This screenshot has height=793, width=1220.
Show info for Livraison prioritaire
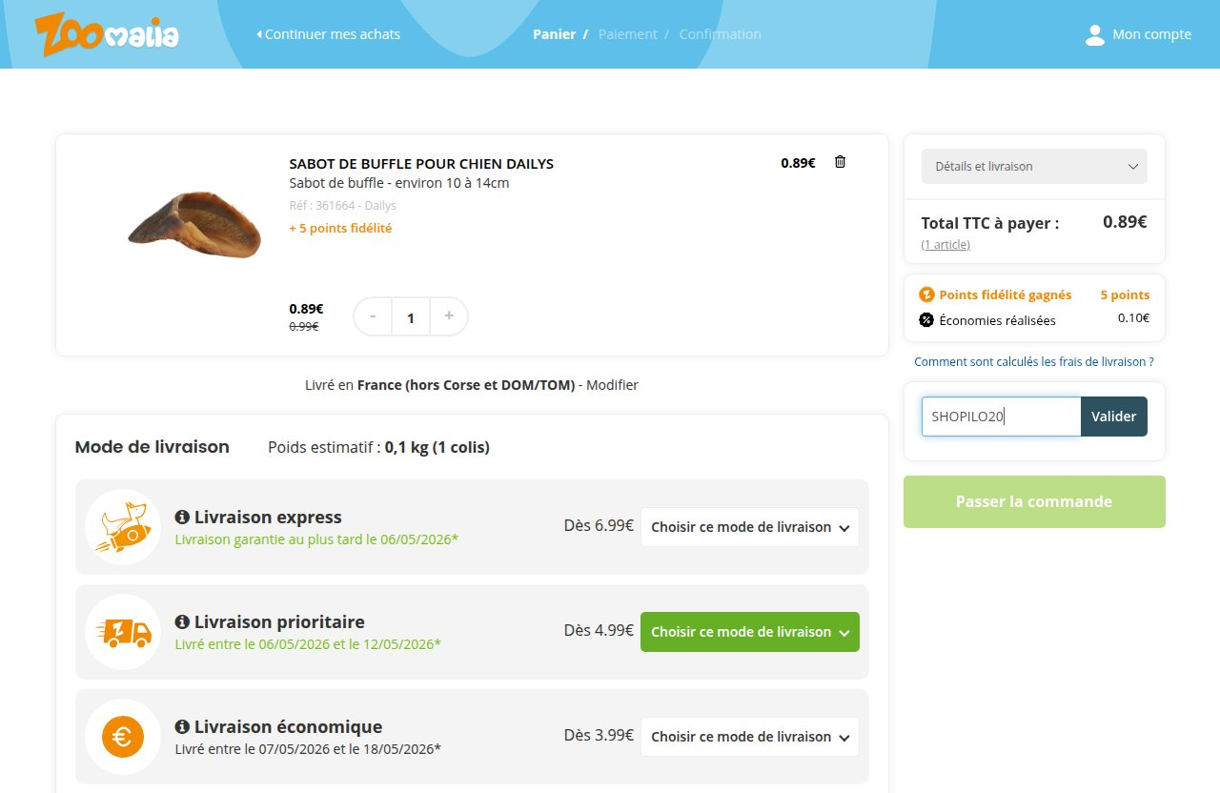click(182, 621)
